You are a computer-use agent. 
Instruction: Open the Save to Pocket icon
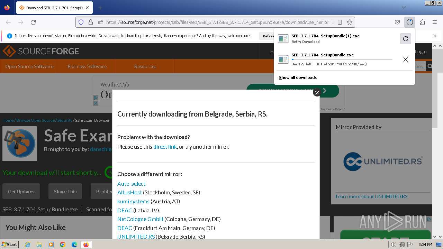397,22
